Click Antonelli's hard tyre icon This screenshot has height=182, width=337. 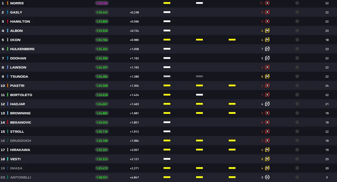(267, 177)
